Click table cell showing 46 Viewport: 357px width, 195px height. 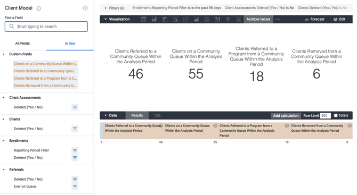(133, 142)
